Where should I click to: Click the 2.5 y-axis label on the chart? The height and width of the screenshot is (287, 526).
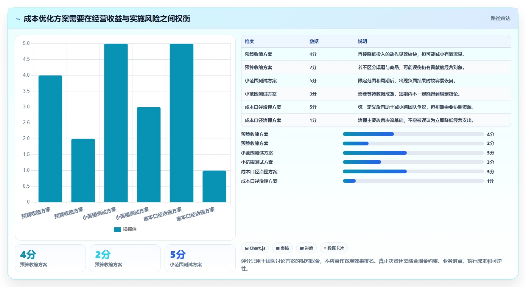(x=26, y=123)
